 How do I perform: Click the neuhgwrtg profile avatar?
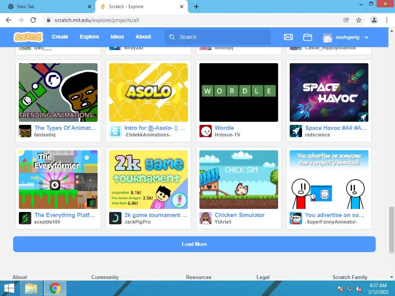(x=327, y=37)
